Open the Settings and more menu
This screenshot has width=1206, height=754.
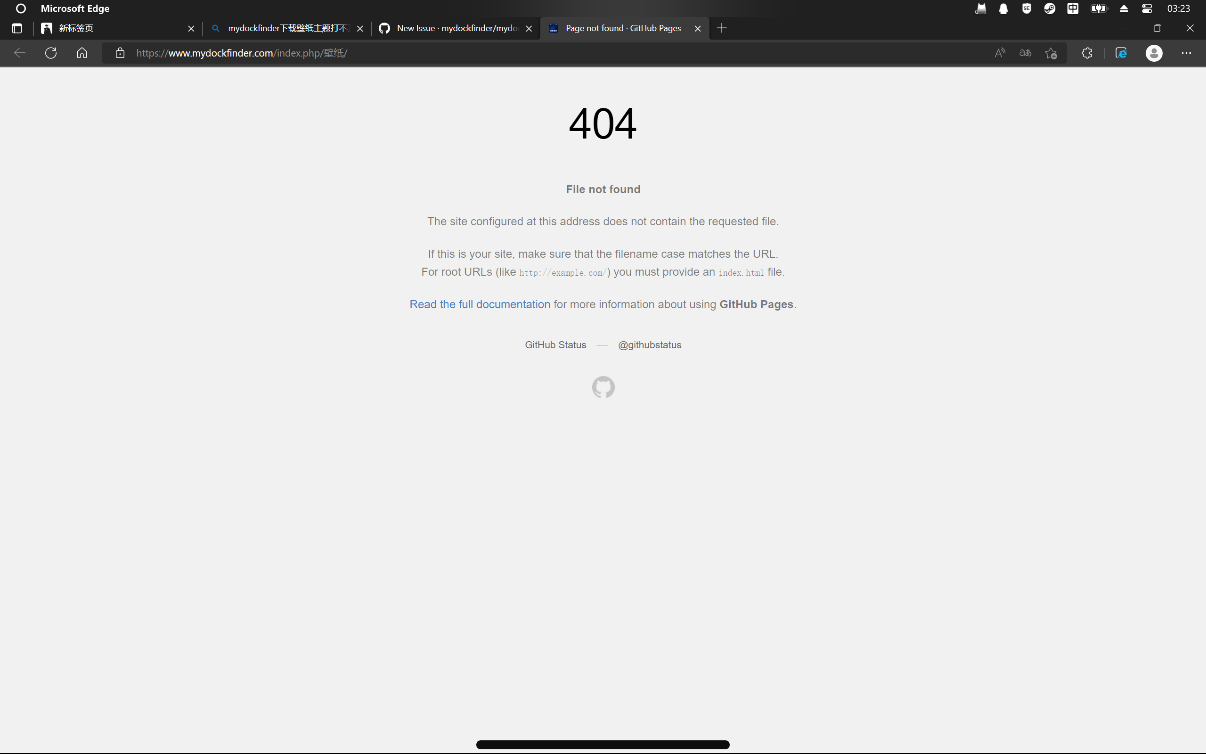tap(1187, 53)
